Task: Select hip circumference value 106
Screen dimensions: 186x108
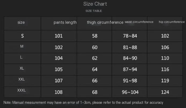Action: (165, 47)
